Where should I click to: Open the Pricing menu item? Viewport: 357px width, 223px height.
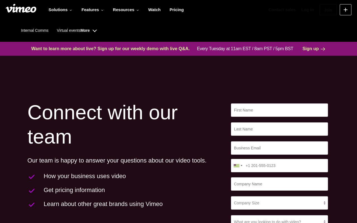click(x=177, y=10)
